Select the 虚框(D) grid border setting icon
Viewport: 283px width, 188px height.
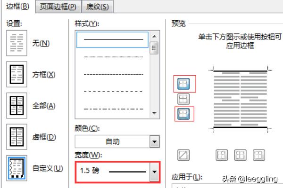(17, 137)
